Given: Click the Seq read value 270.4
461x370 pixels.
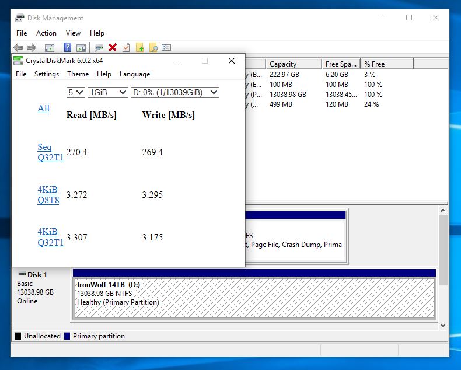Looking at the screenshot, I should click(76, 152).
